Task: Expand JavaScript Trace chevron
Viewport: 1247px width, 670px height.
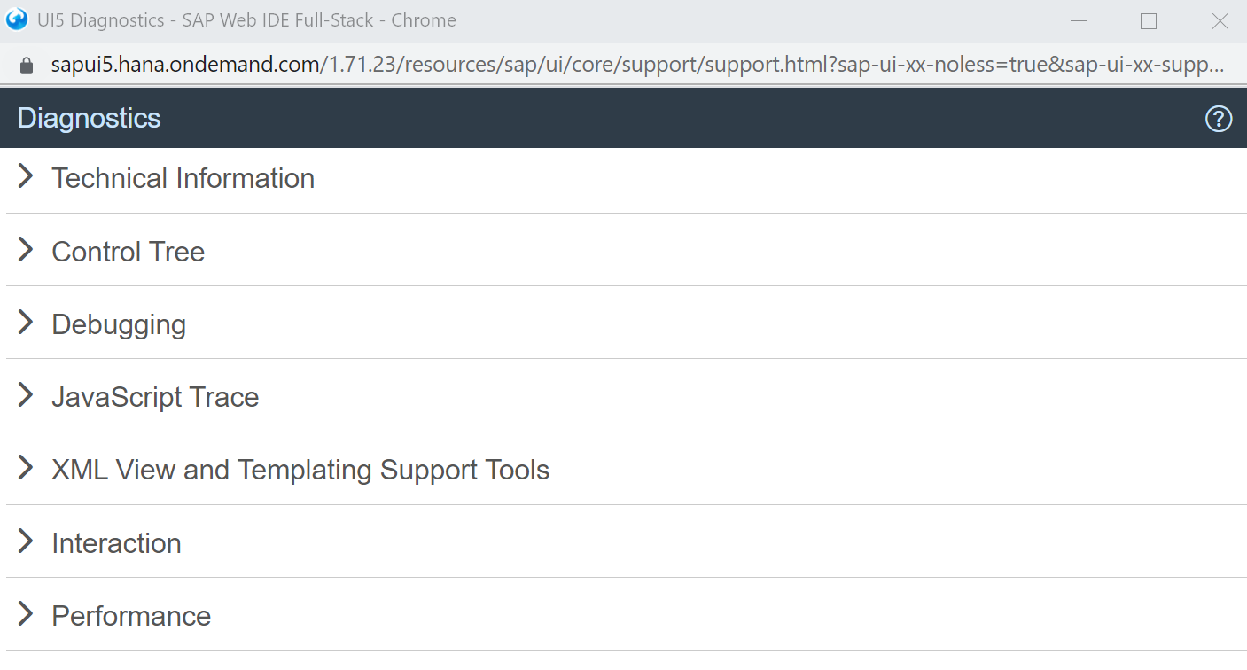Action: [26, 395]
